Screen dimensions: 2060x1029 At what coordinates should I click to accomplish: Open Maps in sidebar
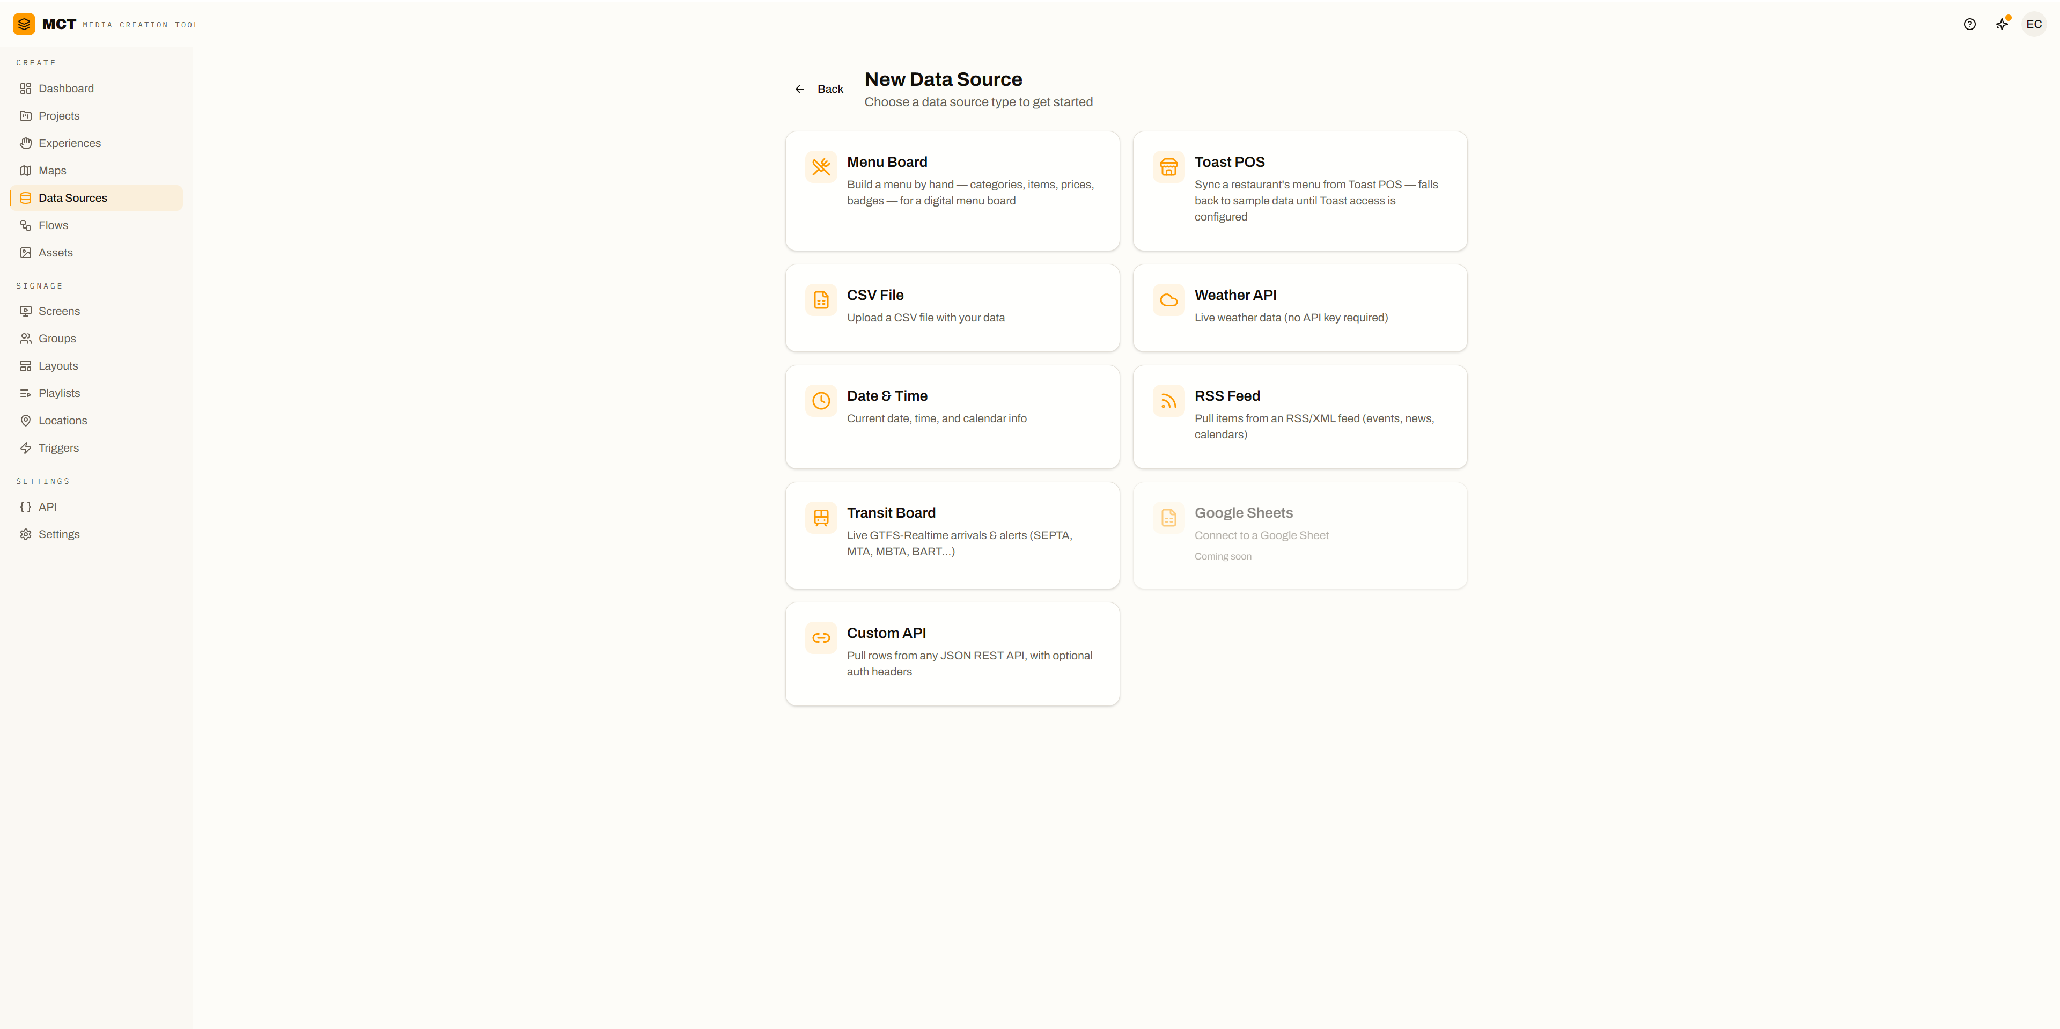coord(96,170)
